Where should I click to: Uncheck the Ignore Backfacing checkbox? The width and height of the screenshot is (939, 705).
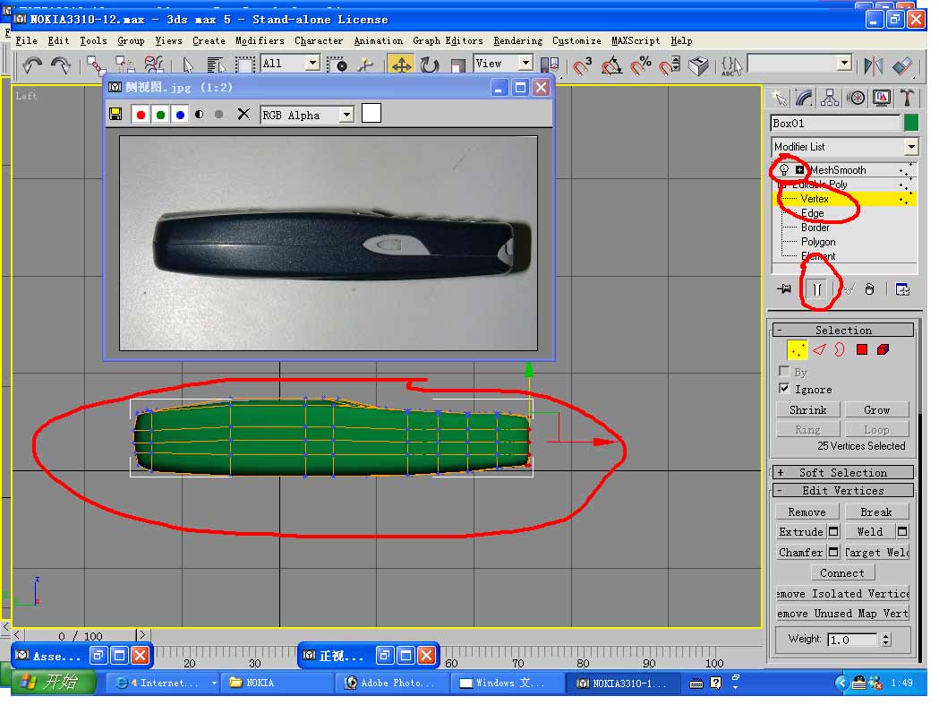pyautogui.click(x=784, y=389)
